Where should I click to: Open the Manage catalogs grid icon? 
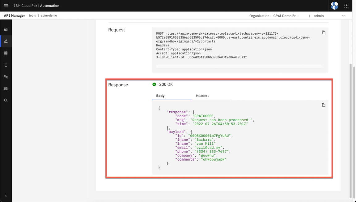(x=6, y=53)
